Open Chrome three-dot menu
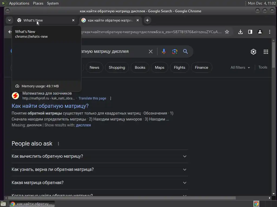 (270, 32)
